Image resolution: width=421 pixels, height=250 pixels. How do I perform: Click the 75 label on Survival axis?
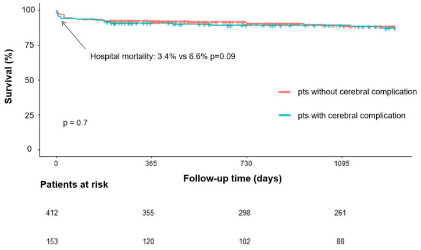(30, 45)
